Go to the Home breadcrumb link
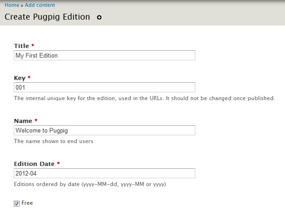 click(x=12, y=5)
